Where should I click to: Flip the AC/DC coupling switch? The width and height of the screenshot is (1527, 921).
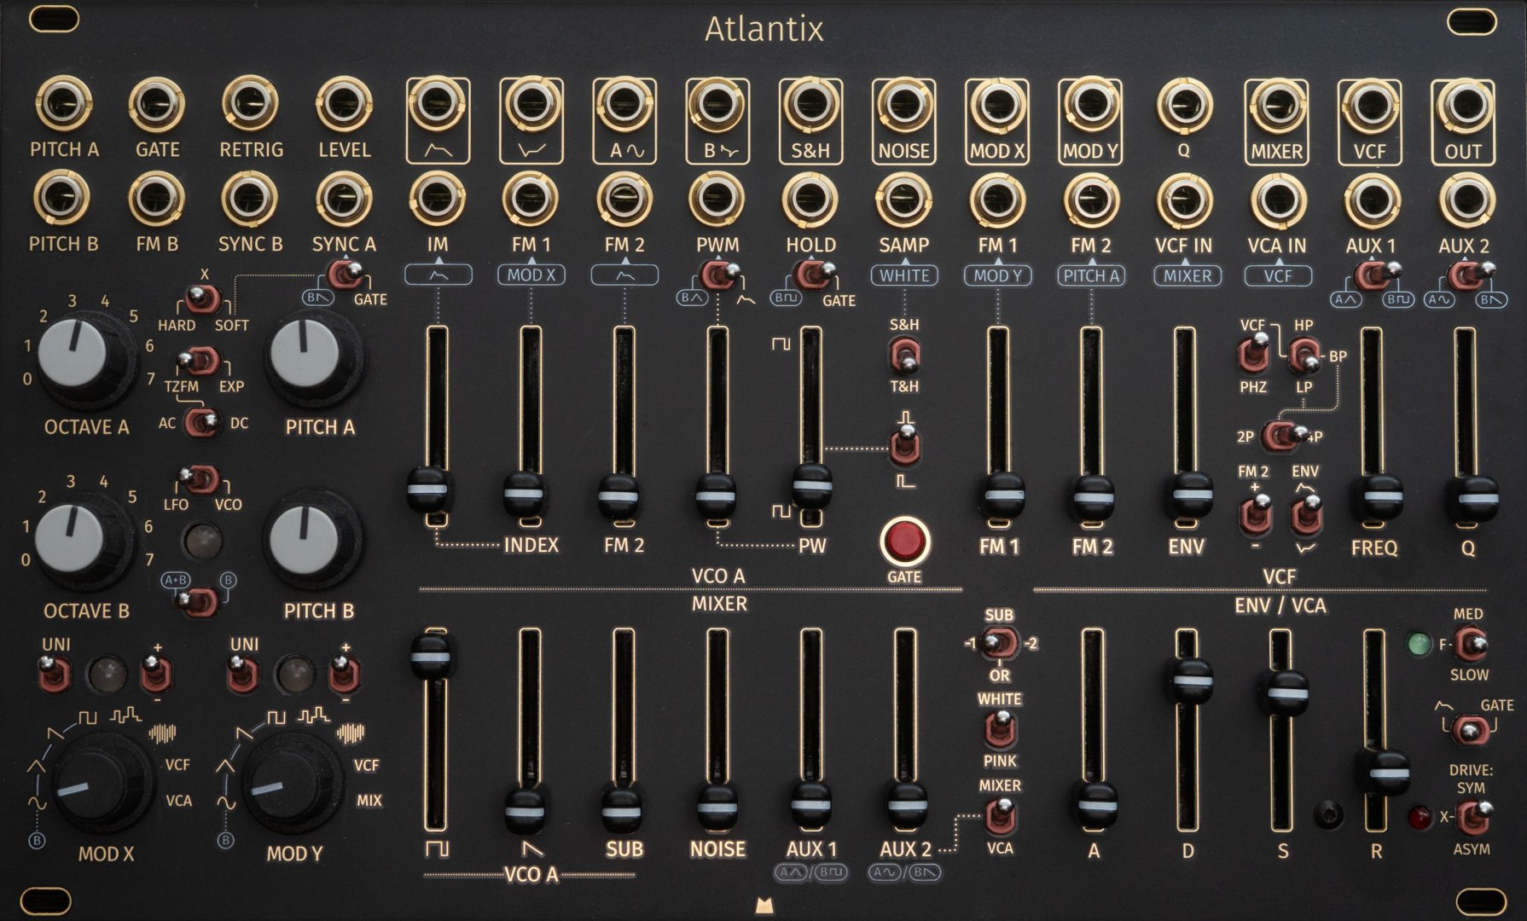[x=203, y=422]
